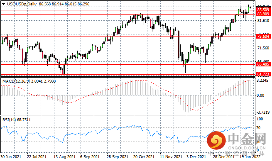Viewport: 272px width, 161px height.
Task: Click the USOUSDp,Daily chart title
Action: click(22, 4)
